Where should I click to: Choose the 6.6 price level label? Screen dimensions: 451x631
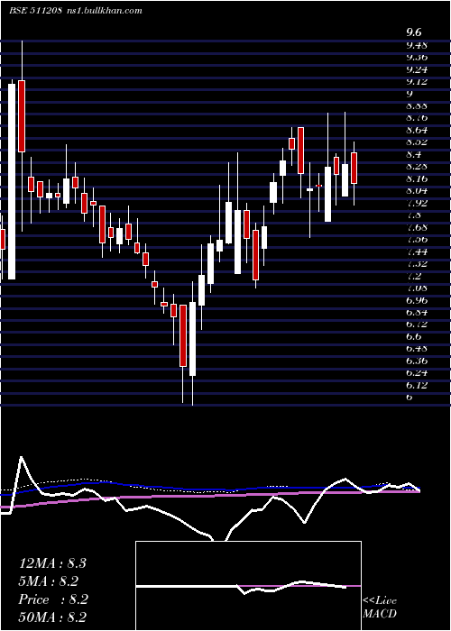point(413,336)
